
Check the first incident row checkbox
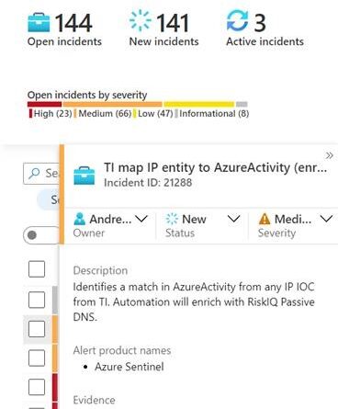click(x=37, y=269)
